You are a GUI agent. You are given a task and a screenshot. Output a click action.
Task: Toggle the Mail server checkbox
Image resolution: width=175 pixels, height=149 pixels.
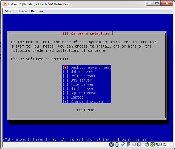tap(65, 89)
